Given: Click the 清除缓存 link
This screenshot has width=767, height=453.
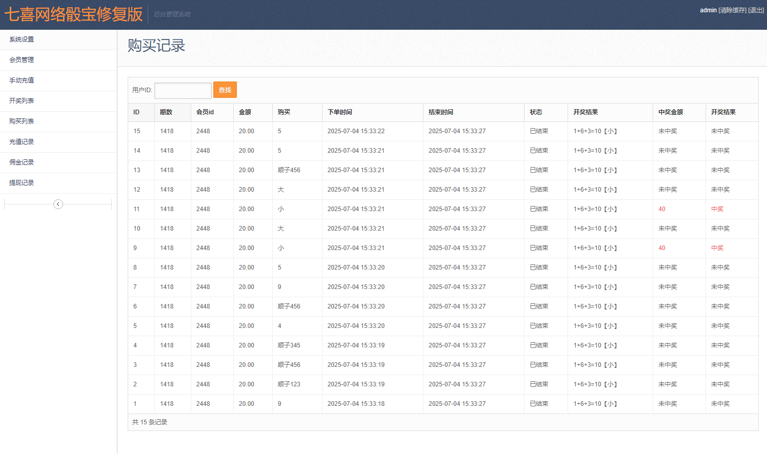Looking at the screenshot, I should pos(733,10).
